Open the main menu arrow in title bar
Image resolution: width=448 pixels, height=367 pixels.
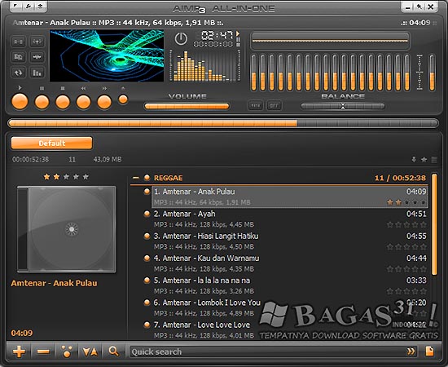(x=16, y=6)
